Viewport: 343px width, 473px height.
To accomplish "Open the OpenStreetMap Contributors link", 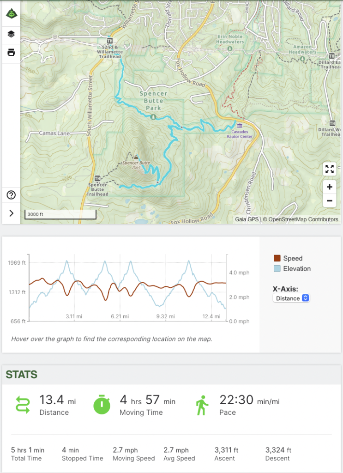I will coord(303,219).
